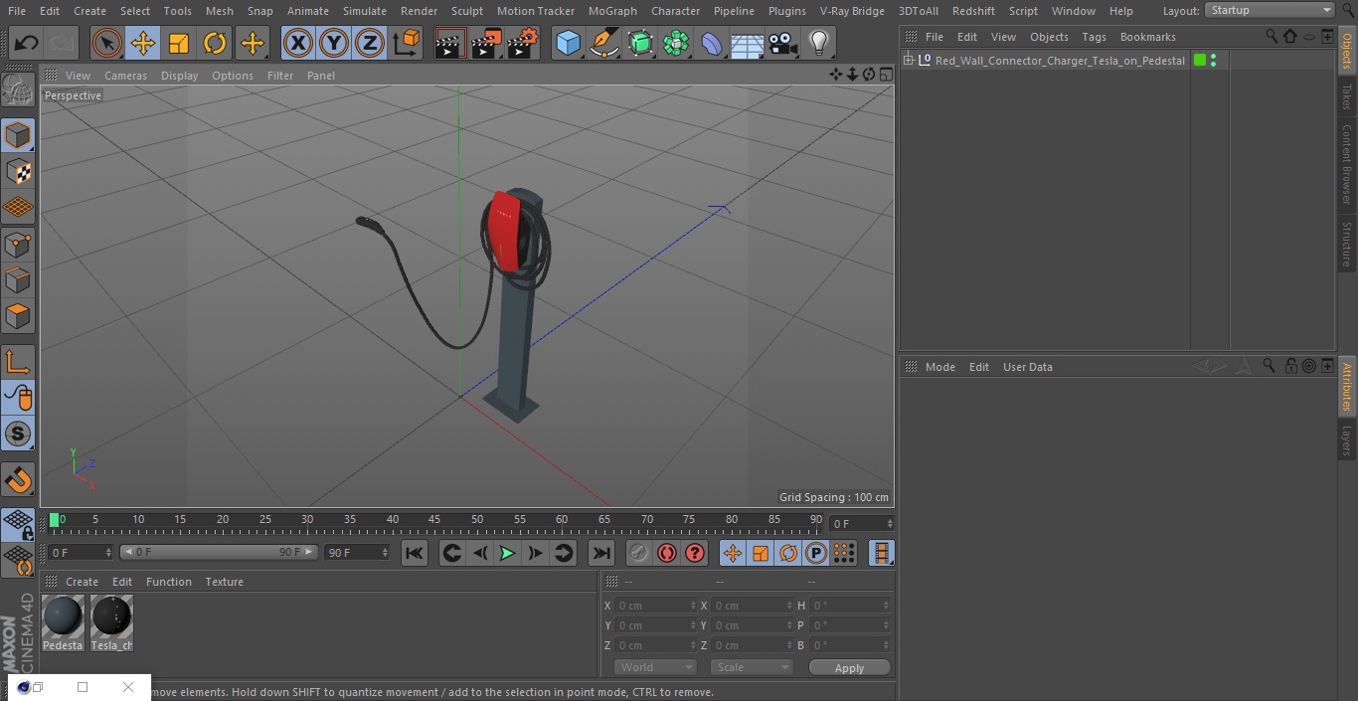Add a floor environment object icon
Image resolution: width=1358 pixels, height=701 pixels.
point(748,43)
